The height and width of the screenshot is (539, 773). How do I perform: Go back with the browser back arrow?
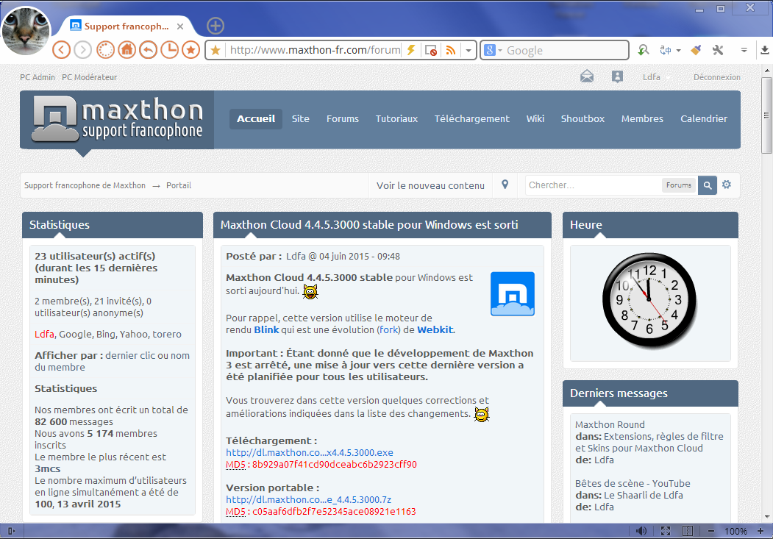[x=61, y=50]
